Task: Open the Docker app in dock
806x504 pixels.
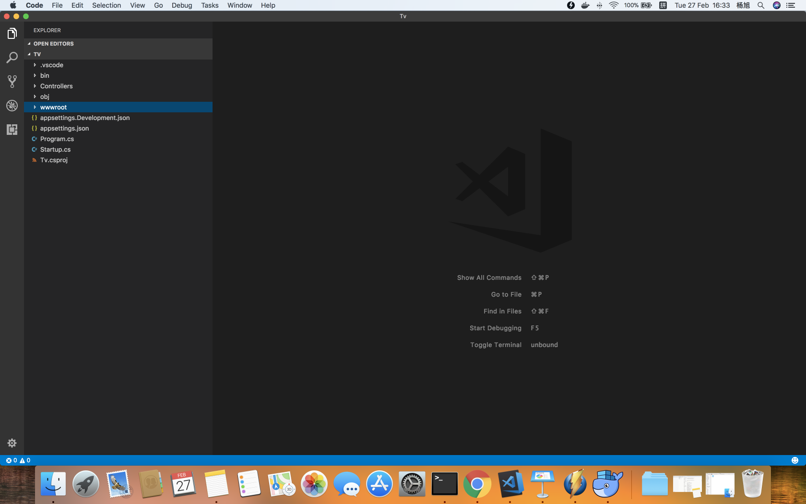Action: point(608,484)
